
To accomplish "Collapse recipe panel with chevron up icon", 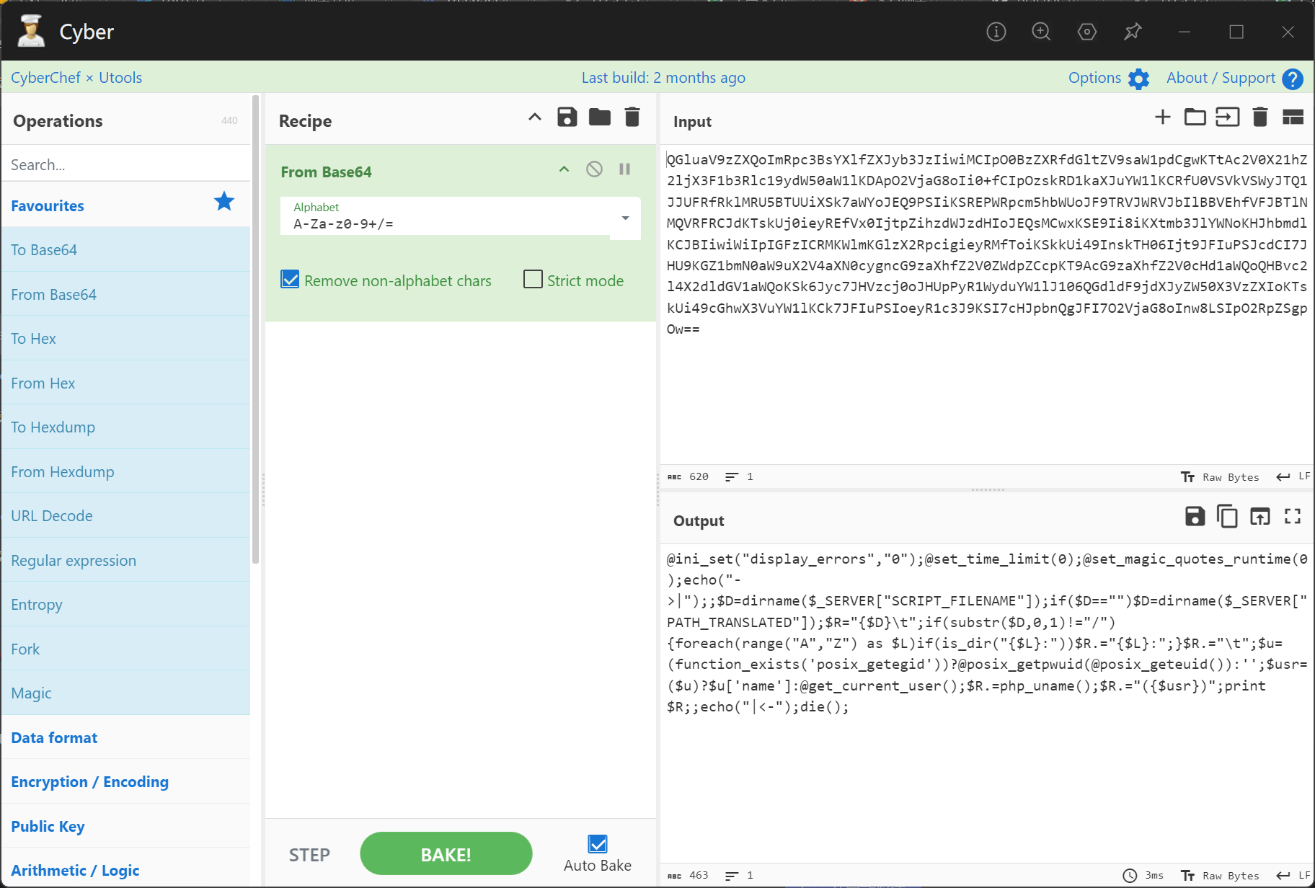I will tap(535, 117).
